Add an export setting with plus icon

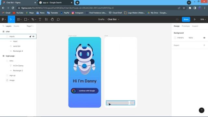(x=204, y=45)
